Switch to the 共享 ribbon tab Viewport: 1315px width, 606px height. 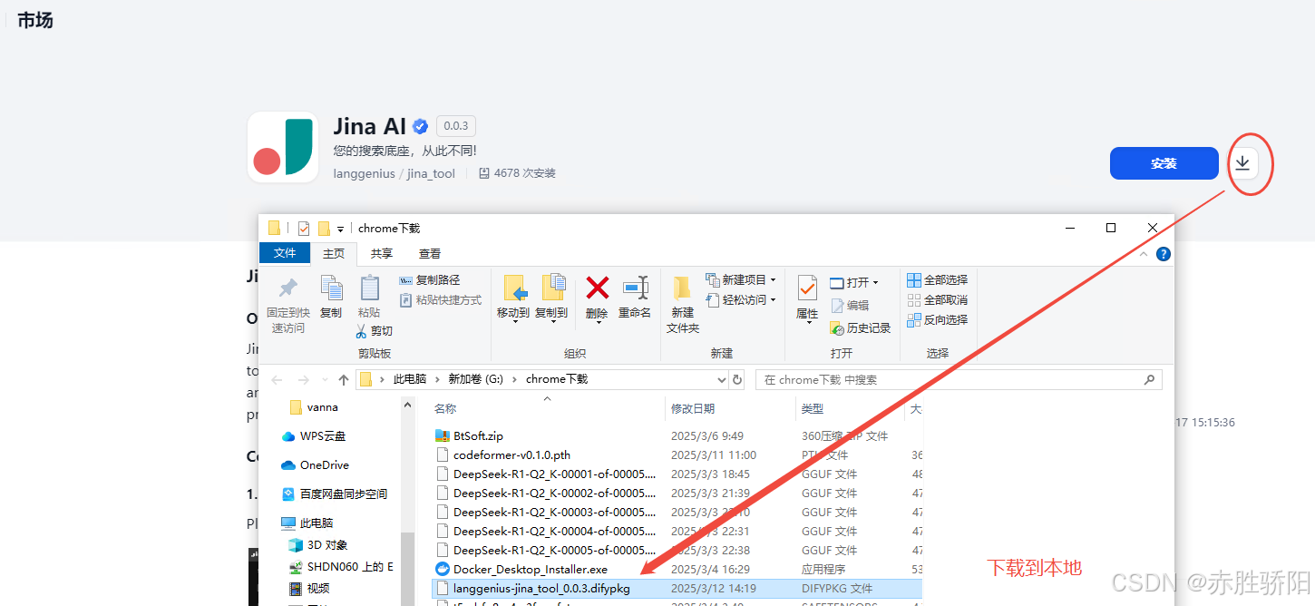pos(382,253)
